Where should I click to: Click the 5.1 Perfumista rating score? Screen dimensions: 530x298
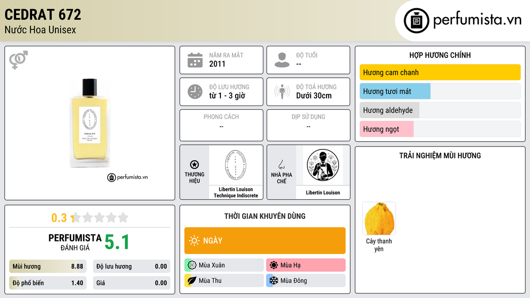pos(116,242)
